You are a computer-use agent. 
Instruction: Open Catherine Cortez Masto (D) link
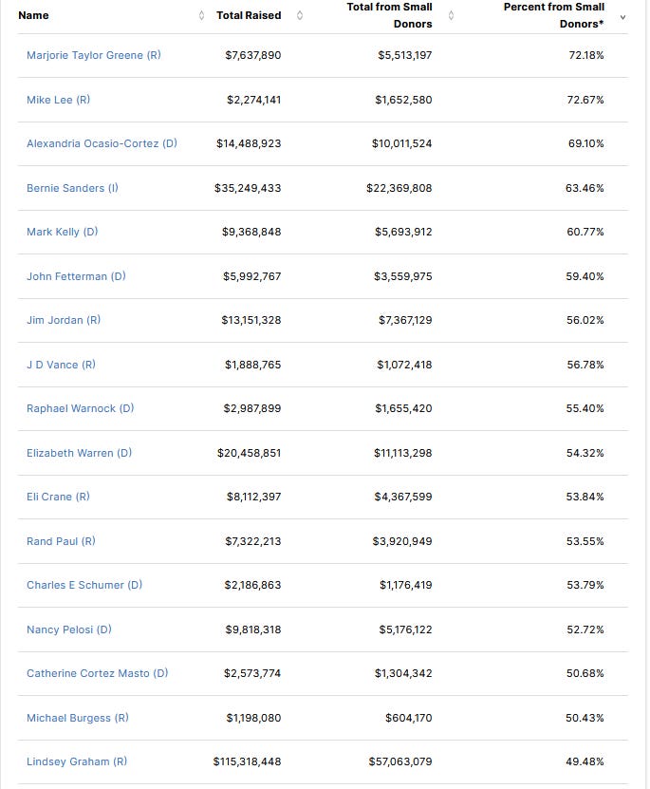click(98, 673)
